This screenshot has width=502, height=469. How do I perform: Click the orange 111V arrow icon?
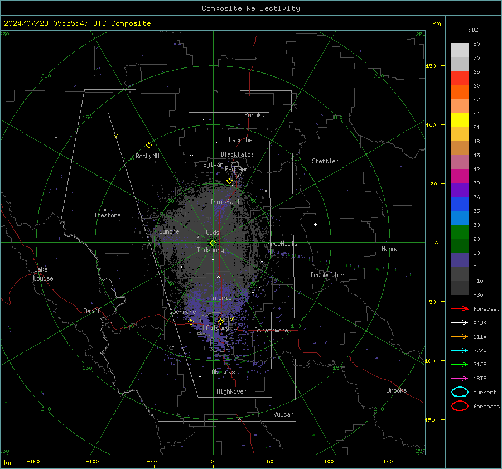460,336
